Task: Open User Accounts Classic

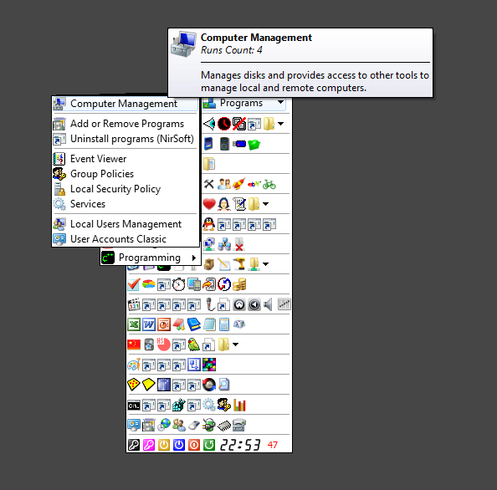Action: click(x=125, y=239)
